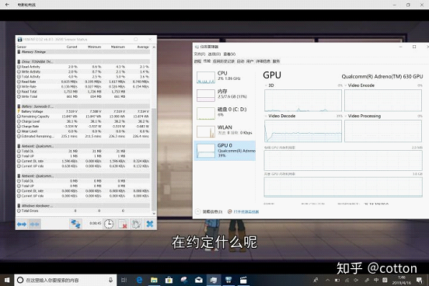The width and height of the screenshot is (429, 286).
Task: Open Microsoft Edge from the taskbar
Action: pyautogui.click(x=139, y=280)
